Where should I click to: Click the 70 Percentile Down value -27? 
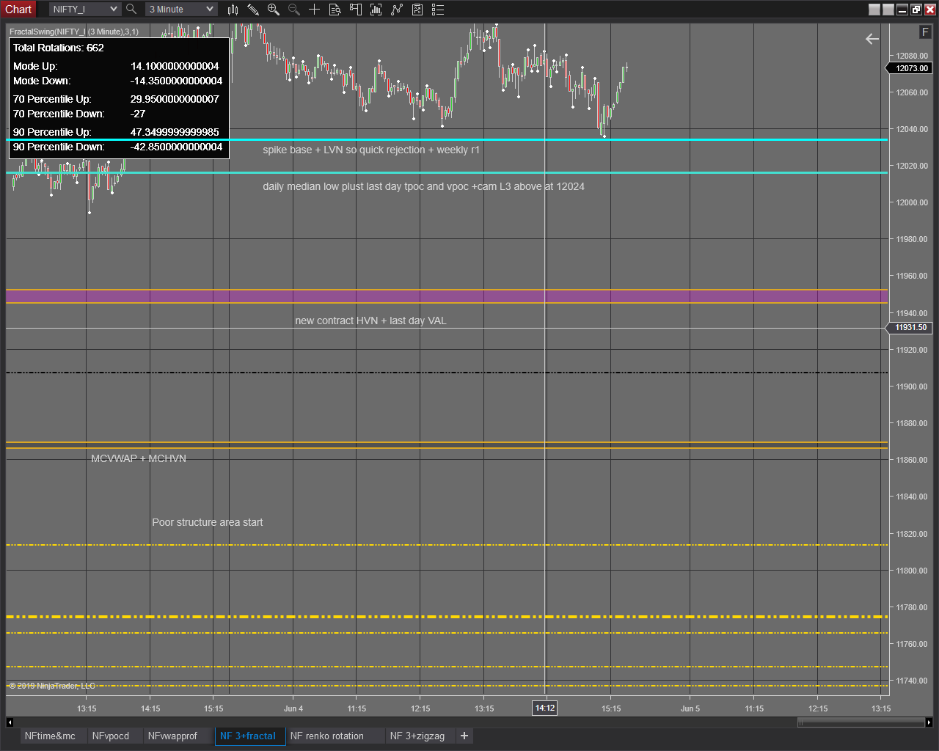(138, 114)
